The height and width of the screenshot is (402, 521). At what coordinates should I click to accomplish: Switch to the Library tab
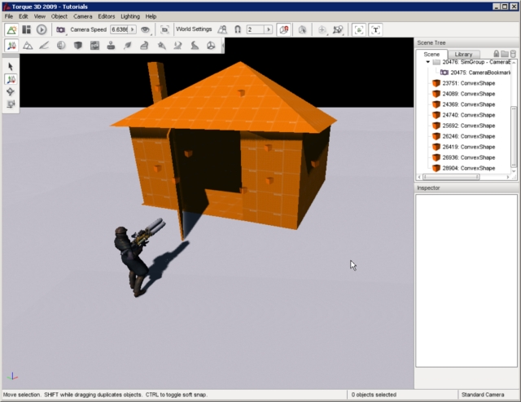(x=462, y=54)
